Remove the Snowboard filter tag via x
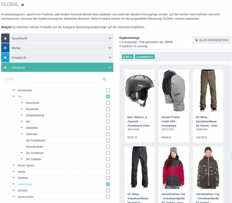This screenshot has height=203, width=232. coord(152,57)
